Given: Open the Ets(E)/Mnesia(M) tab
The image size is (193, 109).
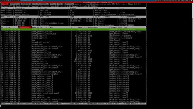Looking at the screenshot, I should pos(40,4).
